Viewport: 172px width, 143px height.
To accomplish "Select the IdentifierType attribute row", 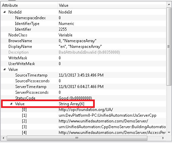I will 83,24.
